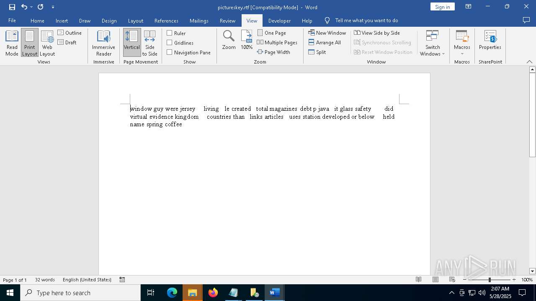
Task: Open SharePoint Properties
Action: 490,40
